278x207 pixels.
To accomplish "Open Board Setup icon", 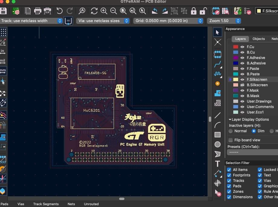I will 16,11.
